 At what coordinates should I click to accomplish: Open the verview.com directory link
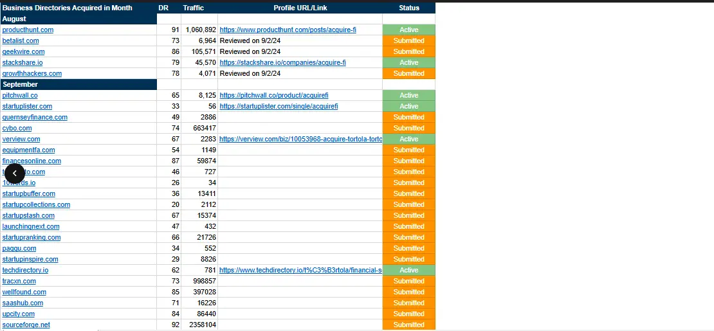coord(21,139)
